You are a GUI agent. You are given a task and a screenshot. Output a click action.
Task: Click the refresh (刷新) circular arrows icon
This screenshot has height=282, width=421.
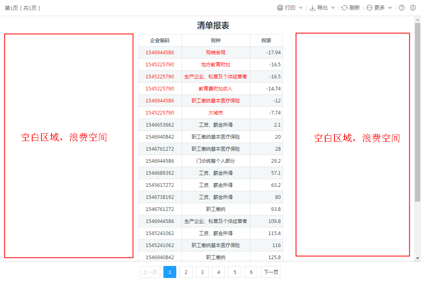pyautogui.click(x=345, y=8)
